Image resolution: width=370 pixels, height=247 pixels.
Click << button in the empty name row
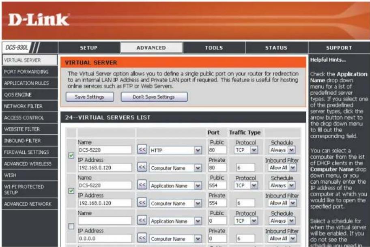coord(142,220)
